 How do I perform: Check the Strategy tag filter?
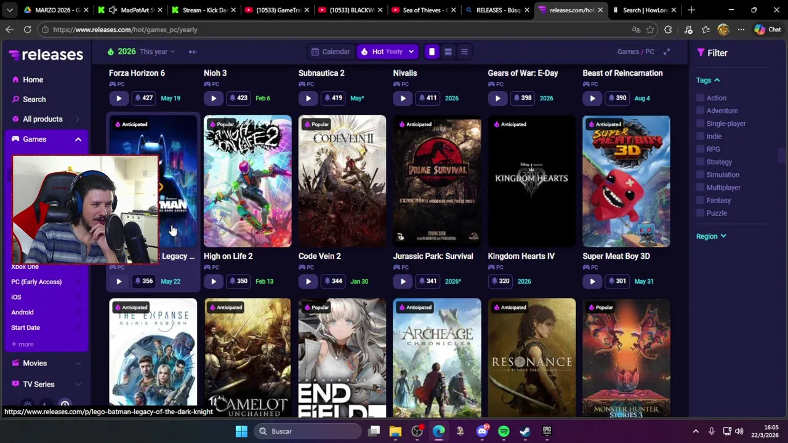coord(700,162)
